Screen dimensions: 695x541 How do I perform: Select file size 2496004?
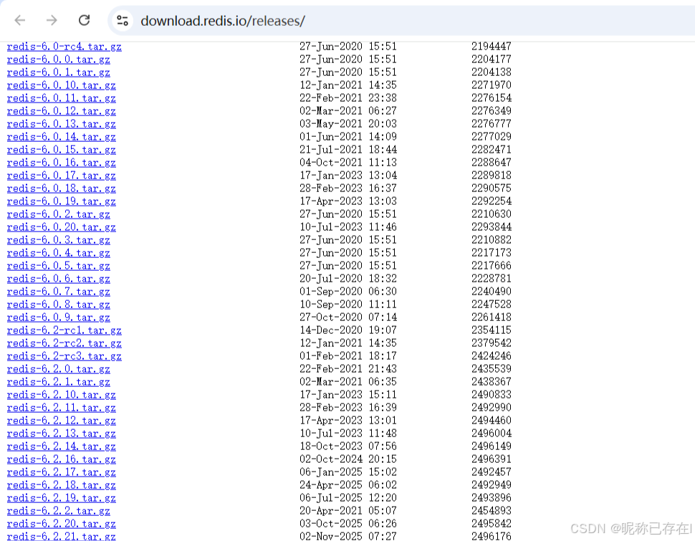(491, 434)
